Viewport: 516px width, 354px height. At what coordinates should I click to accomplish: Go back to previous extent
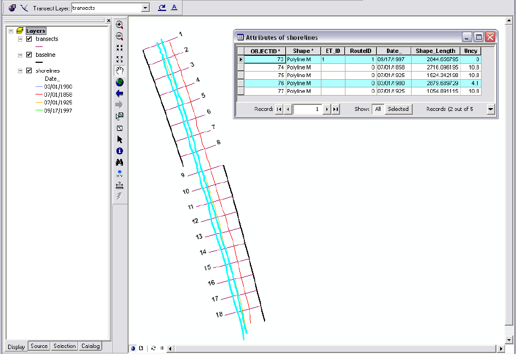[120, 93]
